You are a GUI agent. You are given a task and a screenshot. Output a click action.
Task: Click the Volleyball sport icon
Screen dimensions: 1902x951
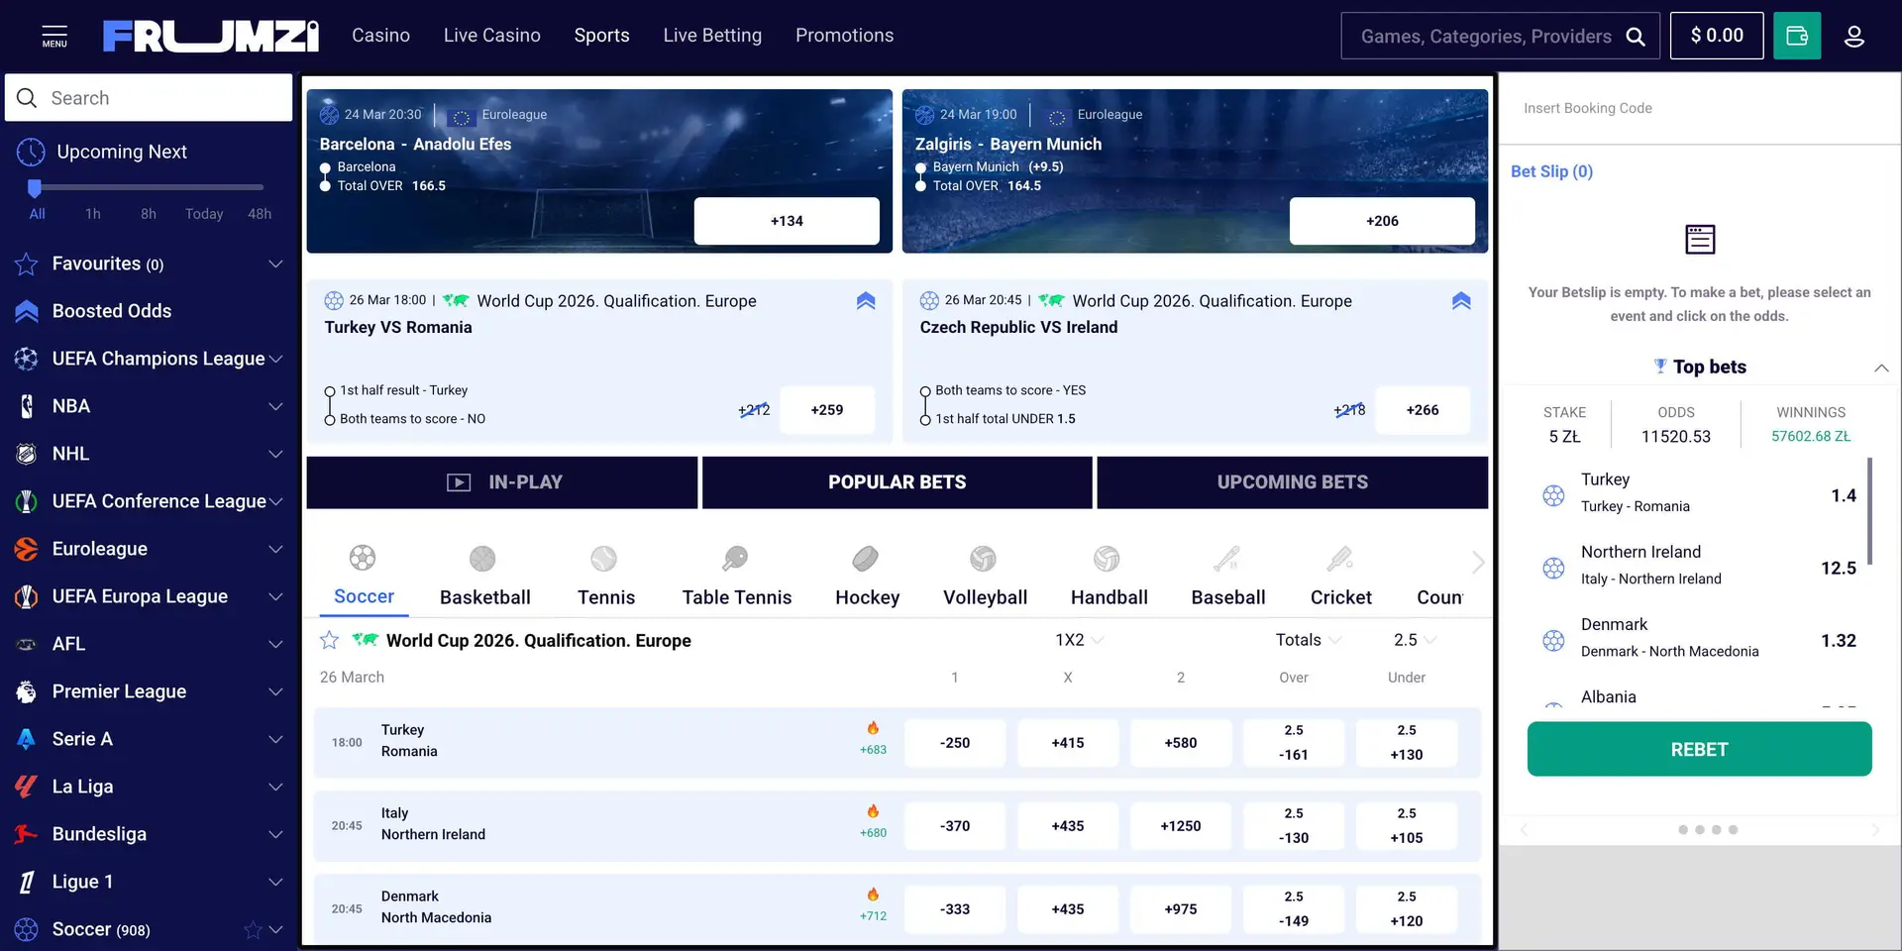(983, 560)
